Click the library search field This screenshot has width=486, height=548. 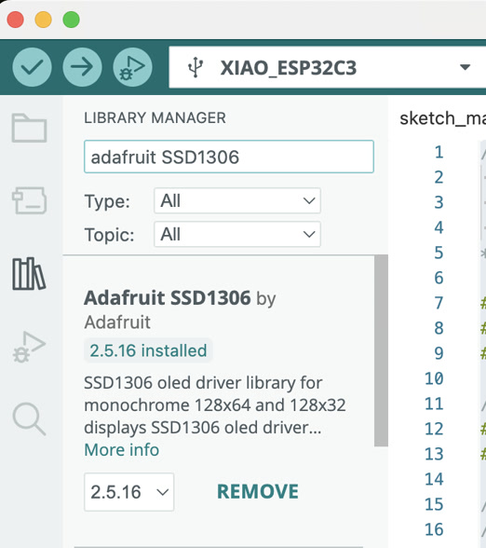tap(229, 157)
